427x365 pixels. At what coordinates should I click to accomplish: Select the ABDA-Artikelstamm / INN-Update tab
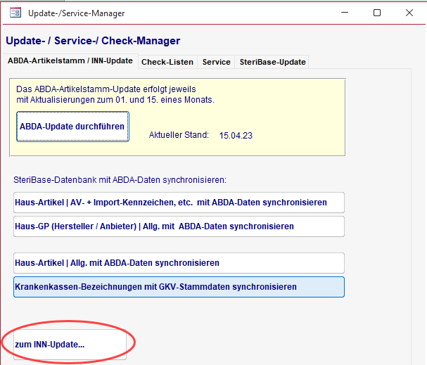pyautogui.click(x=70, y=60)
